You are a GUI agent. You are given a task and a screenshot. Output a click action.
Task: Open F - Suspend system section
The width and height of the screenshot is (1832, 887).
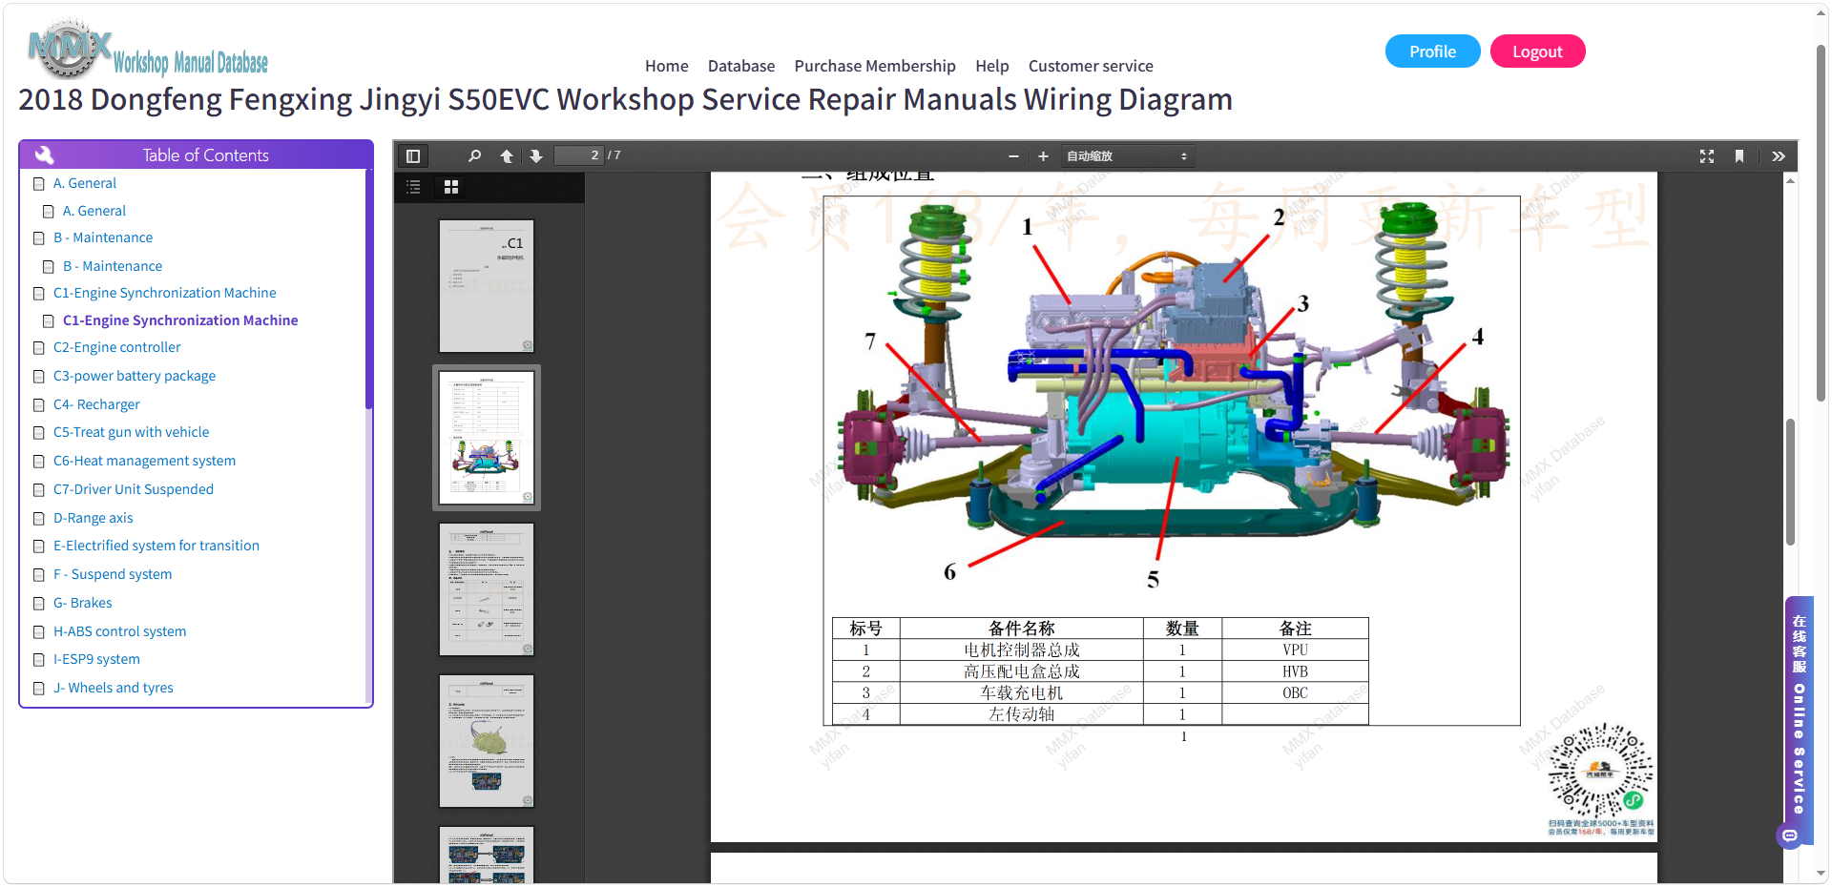point(113,574)
